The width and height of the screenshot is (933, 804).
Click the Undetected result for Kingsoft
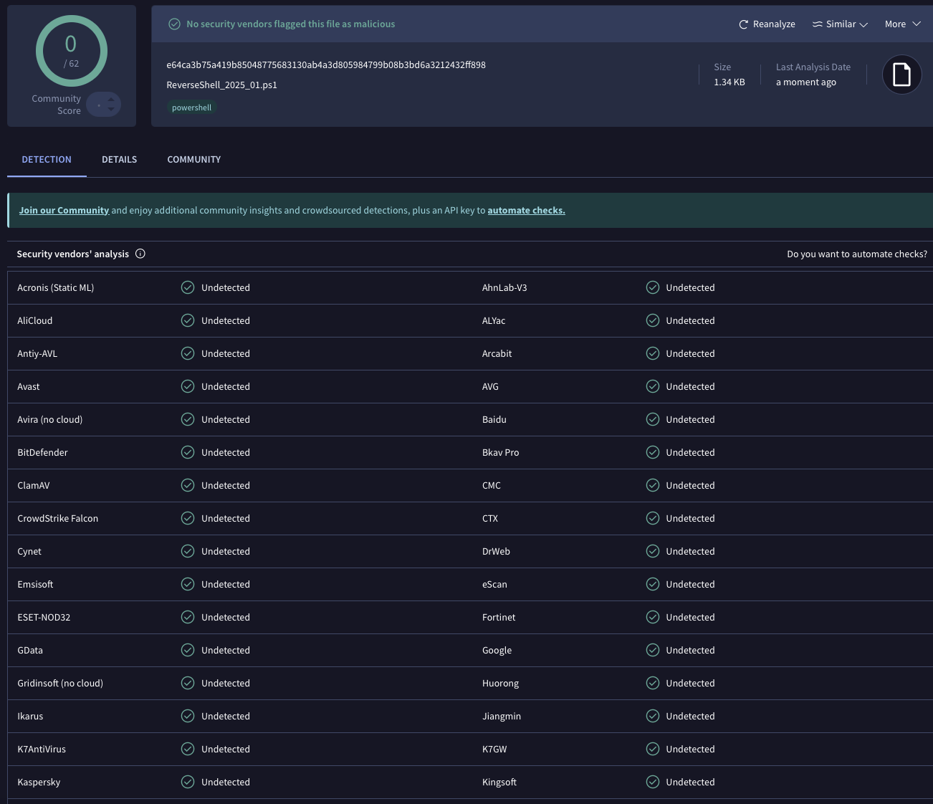[690, 783]
